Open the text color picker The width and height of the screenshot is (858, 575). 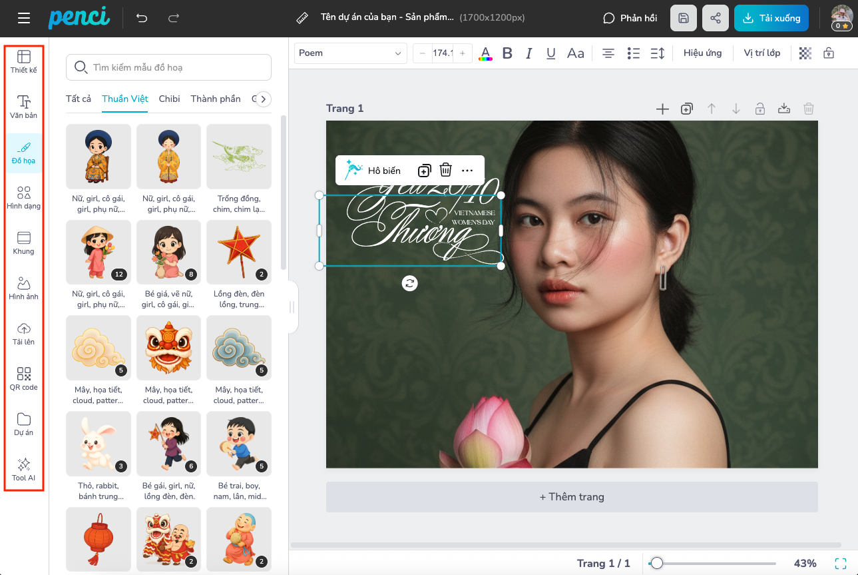pyautogui.click(x=485, y=53)
